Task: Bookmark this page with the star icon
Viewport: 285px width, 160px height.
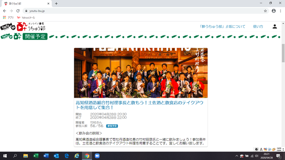Action: point(265,11)
